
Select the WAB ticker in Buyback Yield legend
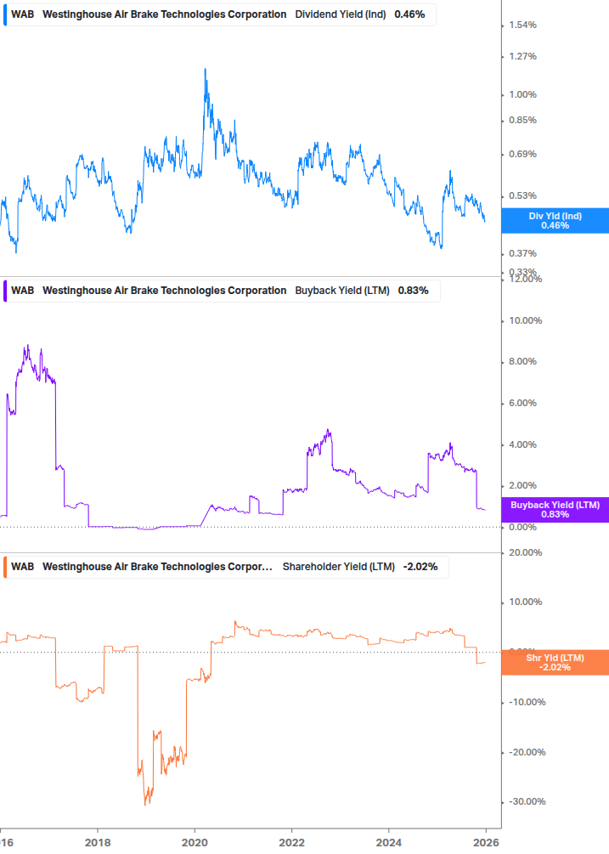pos(22,291)
